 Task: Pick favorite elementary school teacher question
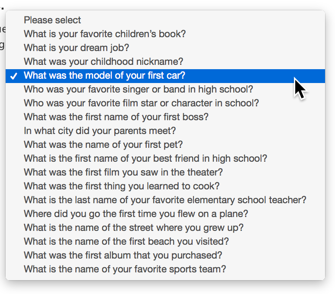pos(165,200)
